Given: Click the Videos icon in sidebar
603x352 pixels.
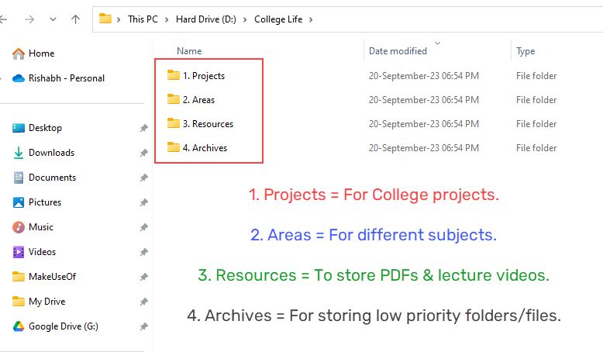Looking at the screenshot, I should tap(19, 252).
